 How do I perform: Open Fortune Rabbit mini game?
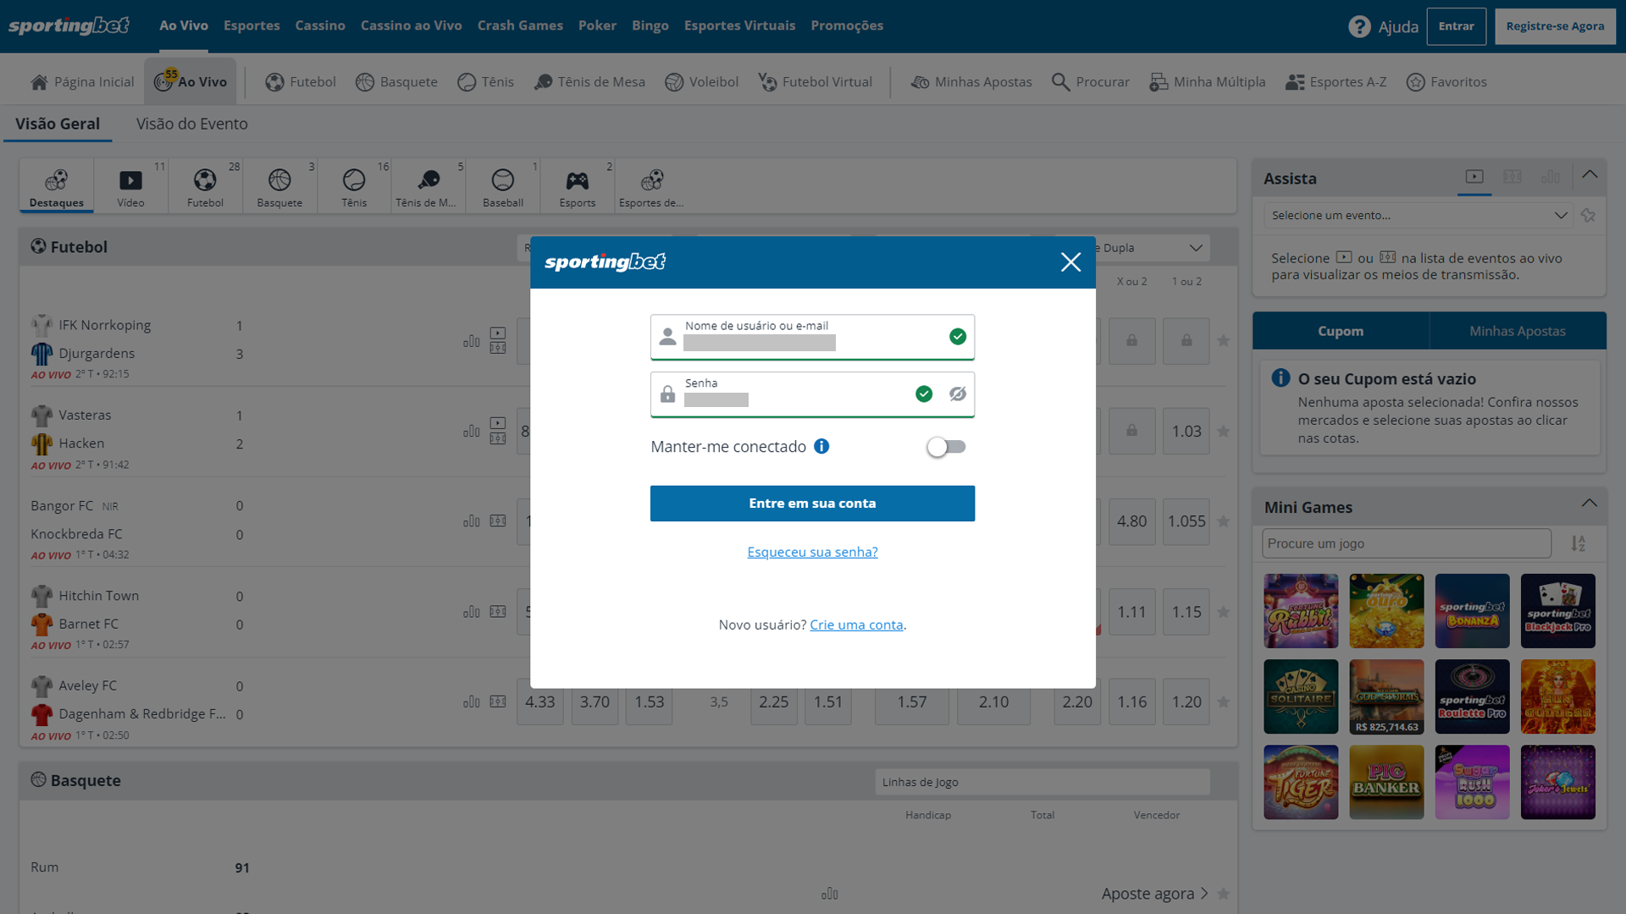pyautogui.click(x=1301, y=611)
